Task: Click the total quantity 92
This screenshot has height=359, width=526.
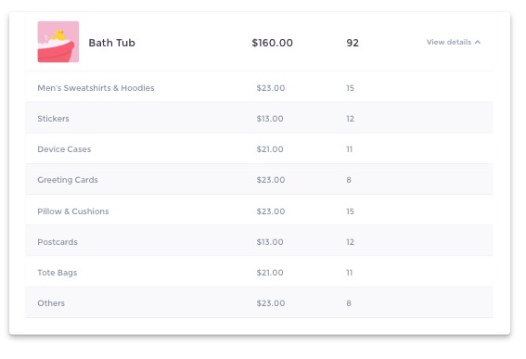Action: [x=353, y=43]
